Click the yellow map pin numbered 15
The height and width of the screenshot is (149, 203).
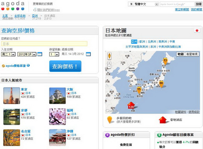[139, 90]
